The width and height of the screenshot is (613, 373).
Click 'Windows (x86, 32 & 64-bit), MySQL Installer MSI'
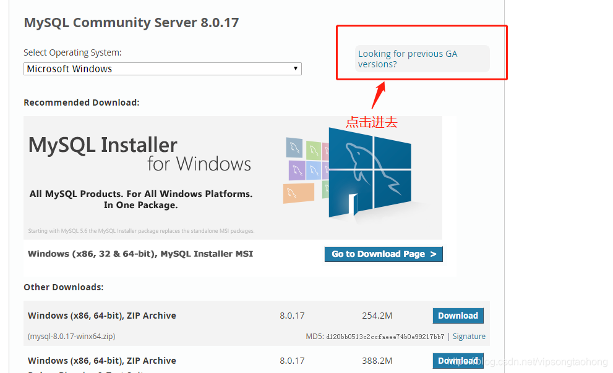pyautogui.click(x=140, y=254)
